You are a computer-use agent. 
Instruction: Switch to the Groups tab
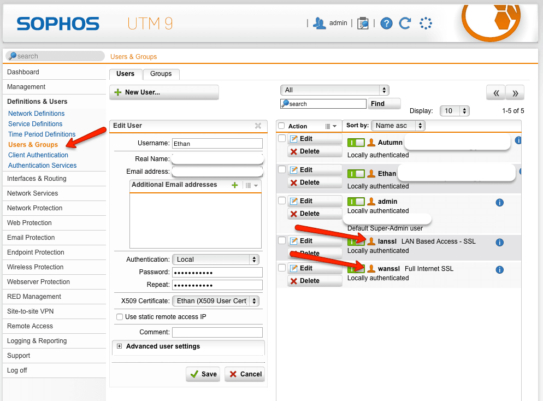coord(161,74)
